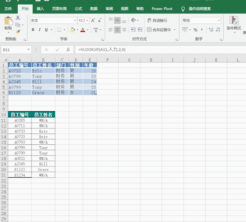246x222 pixels.
Task: Align text to bottom of cell
Action: (x=124, y=20)
